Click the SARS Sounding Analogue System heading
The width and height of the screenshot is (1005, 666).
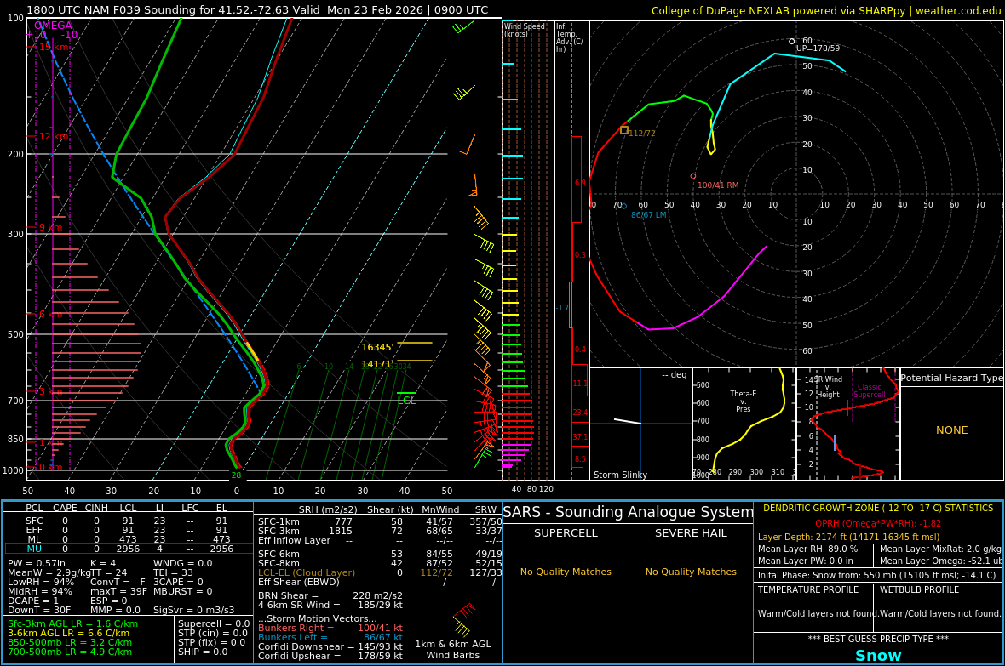pyautogui.click(x=629, y=512)
